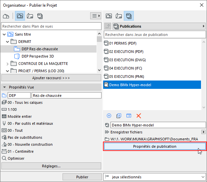Switch left panel to Layout Book icon
The width and height of the screenshot is (207, 182).
coord(30,16)
